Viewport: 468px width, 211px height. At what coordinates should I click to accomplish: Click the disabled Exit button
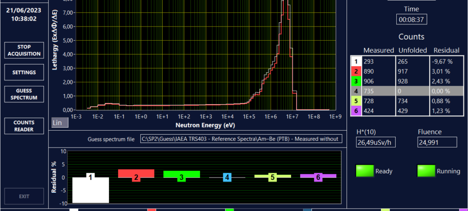pos(24,196)
